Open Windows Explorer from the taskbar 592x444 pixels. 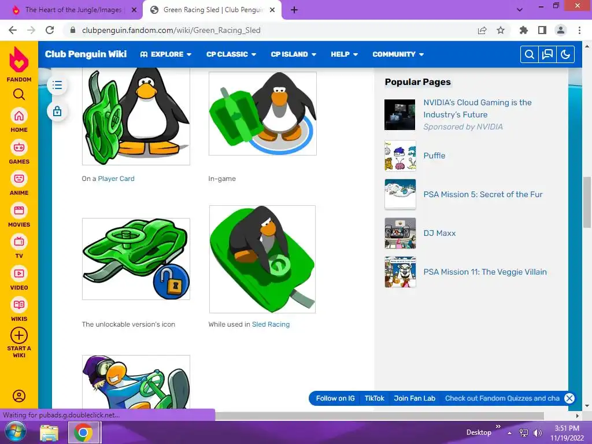tap(50, 432)
